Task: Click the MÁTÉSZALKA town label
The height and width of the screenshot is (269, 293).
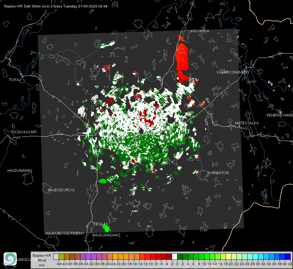Action: [x=247, y=123]
